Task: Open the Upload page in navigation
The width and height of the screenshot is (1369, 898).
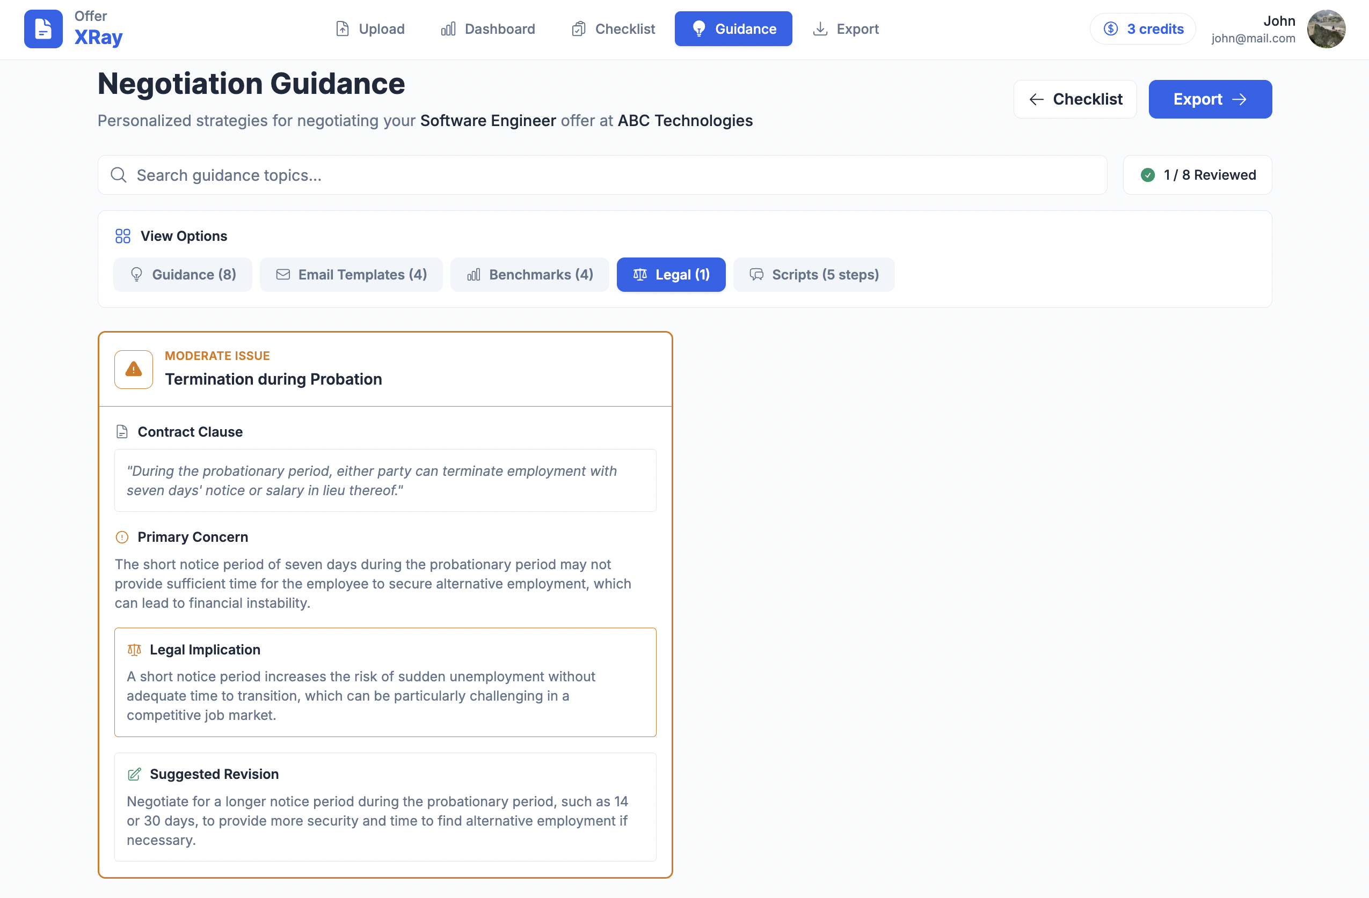Action: click(370, 29)
